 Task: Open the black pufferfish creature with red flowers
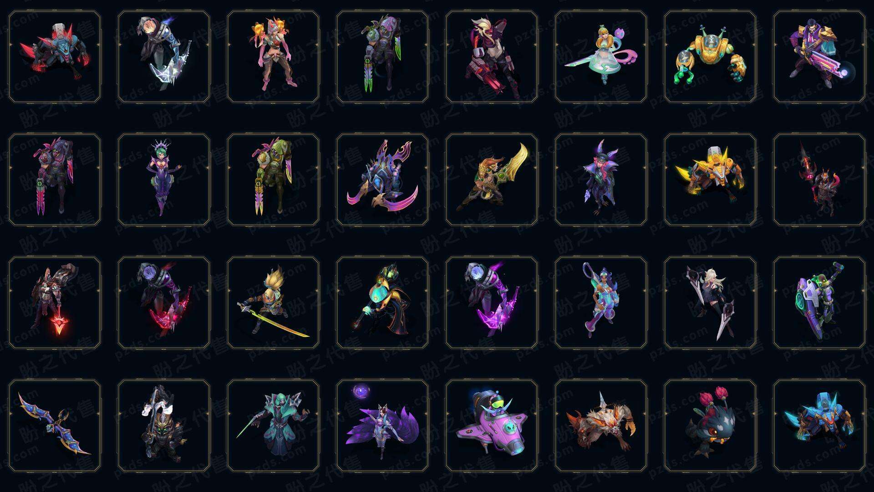click(710, 426)
